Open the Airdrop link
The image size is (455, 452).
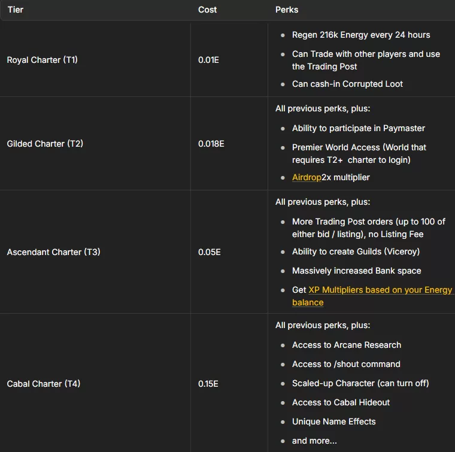point(307,177)
